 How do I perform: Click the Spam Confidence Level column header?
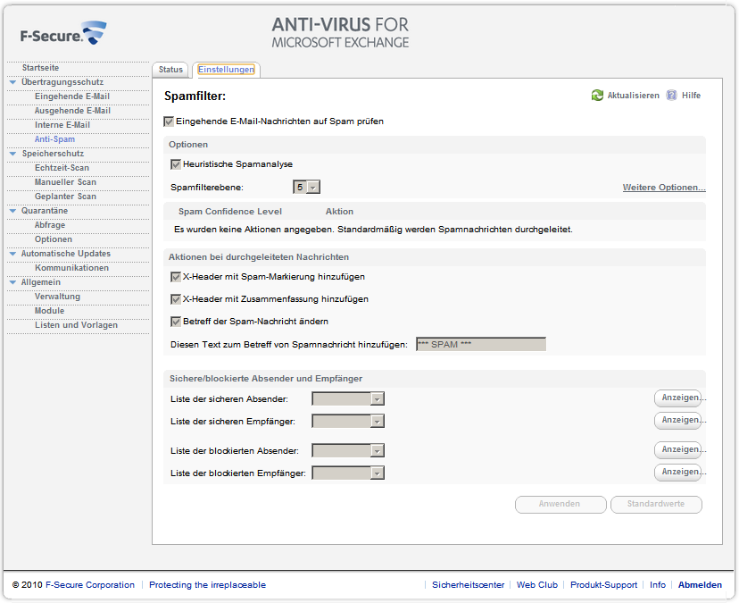pyautogui.click(x=230, y=212)
